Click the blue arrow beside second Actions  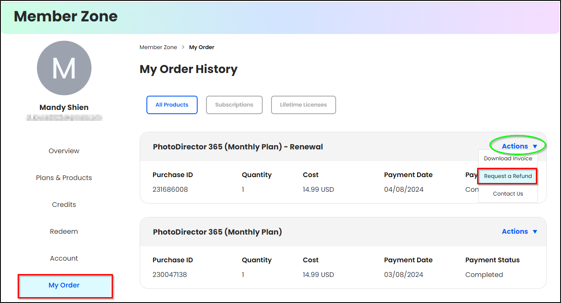coord(535,232)
